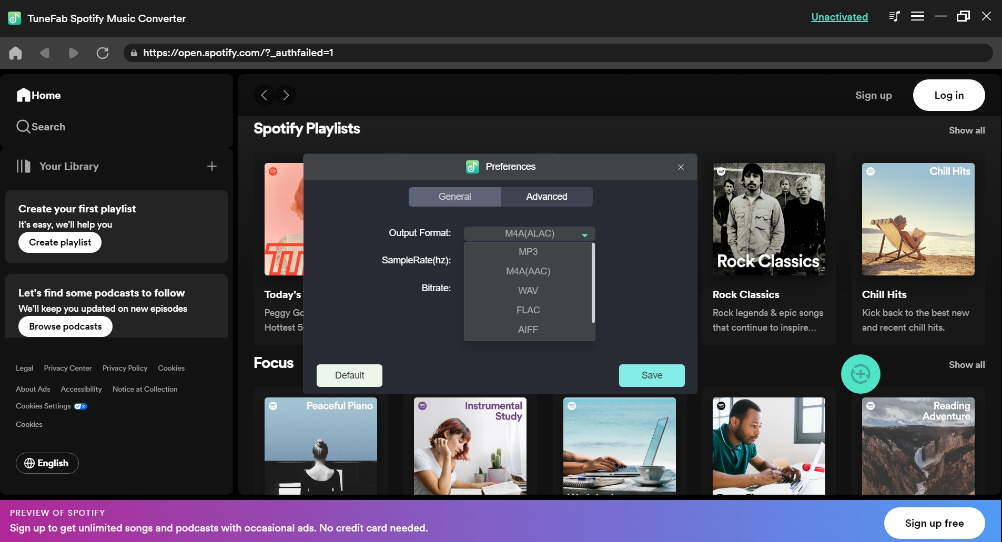This screenshot has width=1002, height=542.
Task: Click Create playlist button
Action: click(60, 242)
